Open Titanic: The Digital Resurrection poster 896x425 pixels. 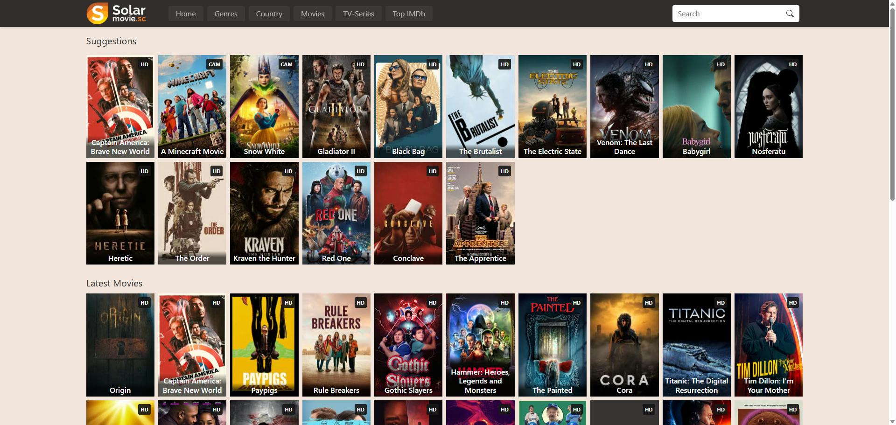pyautogui.click(x=697, y=345)
